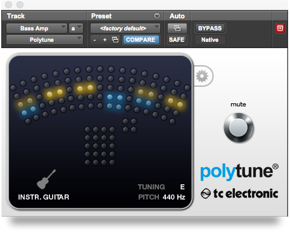Click the Native format label

pyautogui.click(x=210, y=40)
